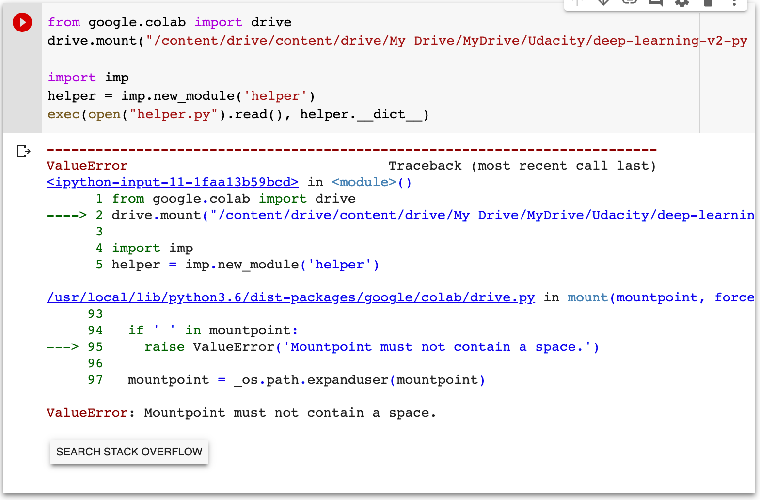The width and height of the screenshot is (760, 500).
Task: Run the cell with the play button
Action: pyautogui.click(x=22, y=22)
